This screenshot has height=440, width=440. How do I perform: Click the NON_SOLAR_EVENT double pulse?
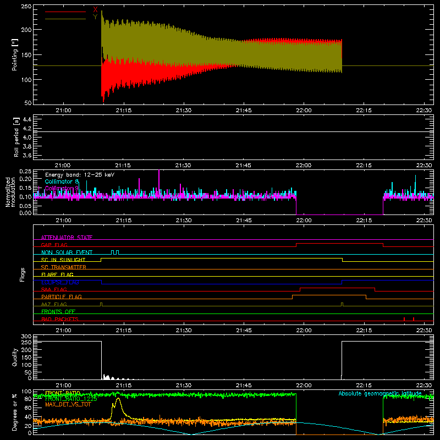(115, 252)
